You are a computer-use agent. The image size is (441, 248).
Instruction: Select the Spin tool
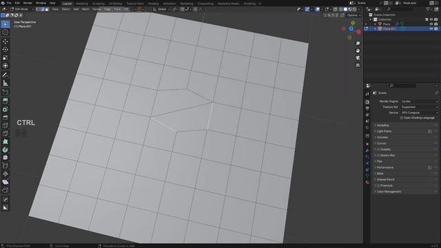point(6,150)
